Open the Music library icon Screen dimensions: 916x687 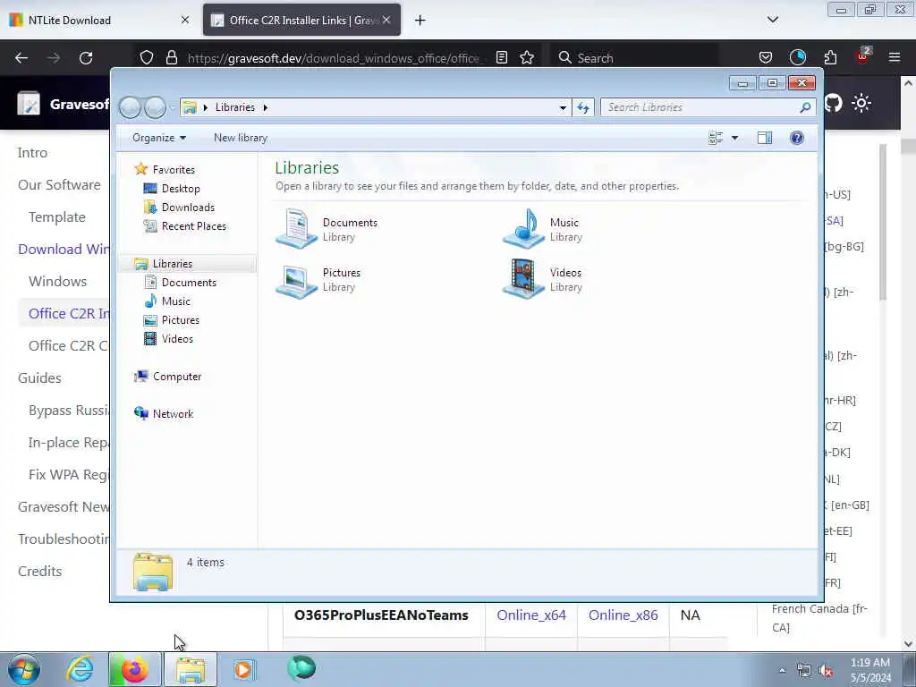[524, 229]
